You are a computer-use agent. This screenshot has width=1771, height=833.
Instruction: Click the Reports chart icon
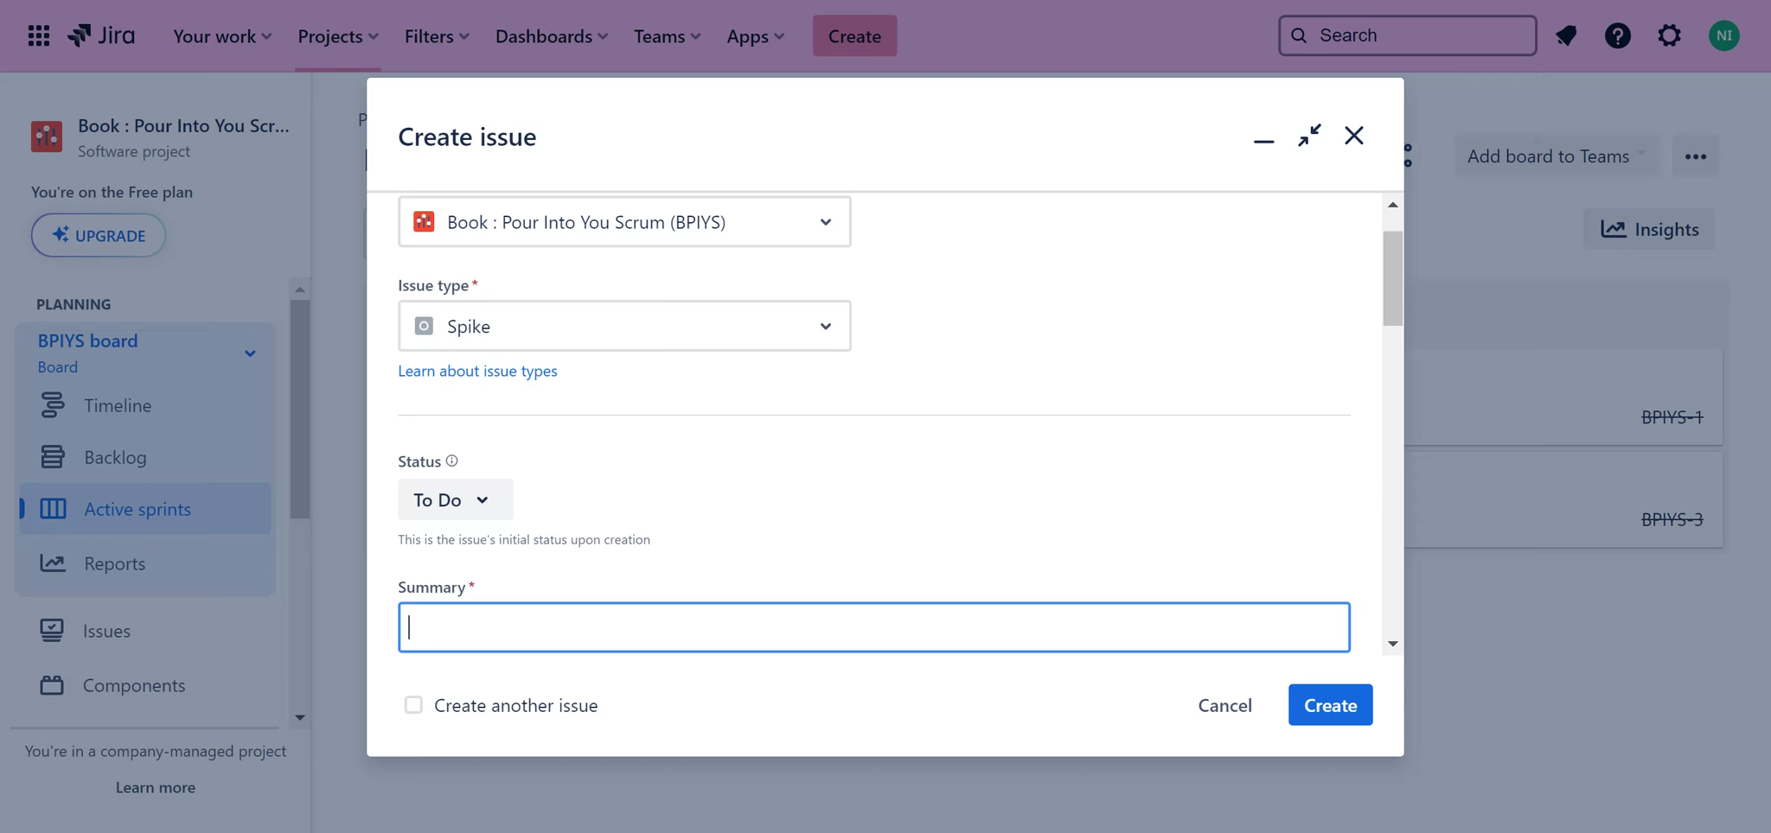pyautogui.click(x=53, y=563)
